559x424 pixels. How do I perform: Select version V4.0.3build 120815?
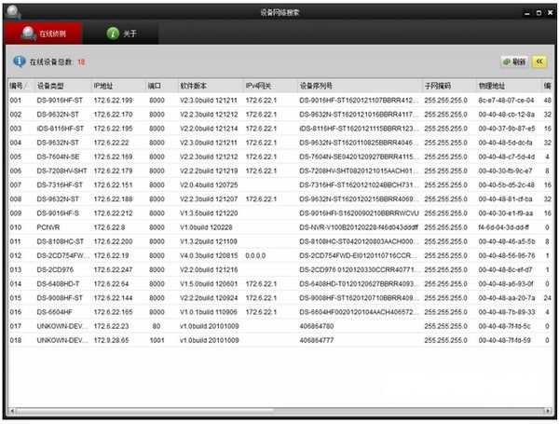point(209,255)
